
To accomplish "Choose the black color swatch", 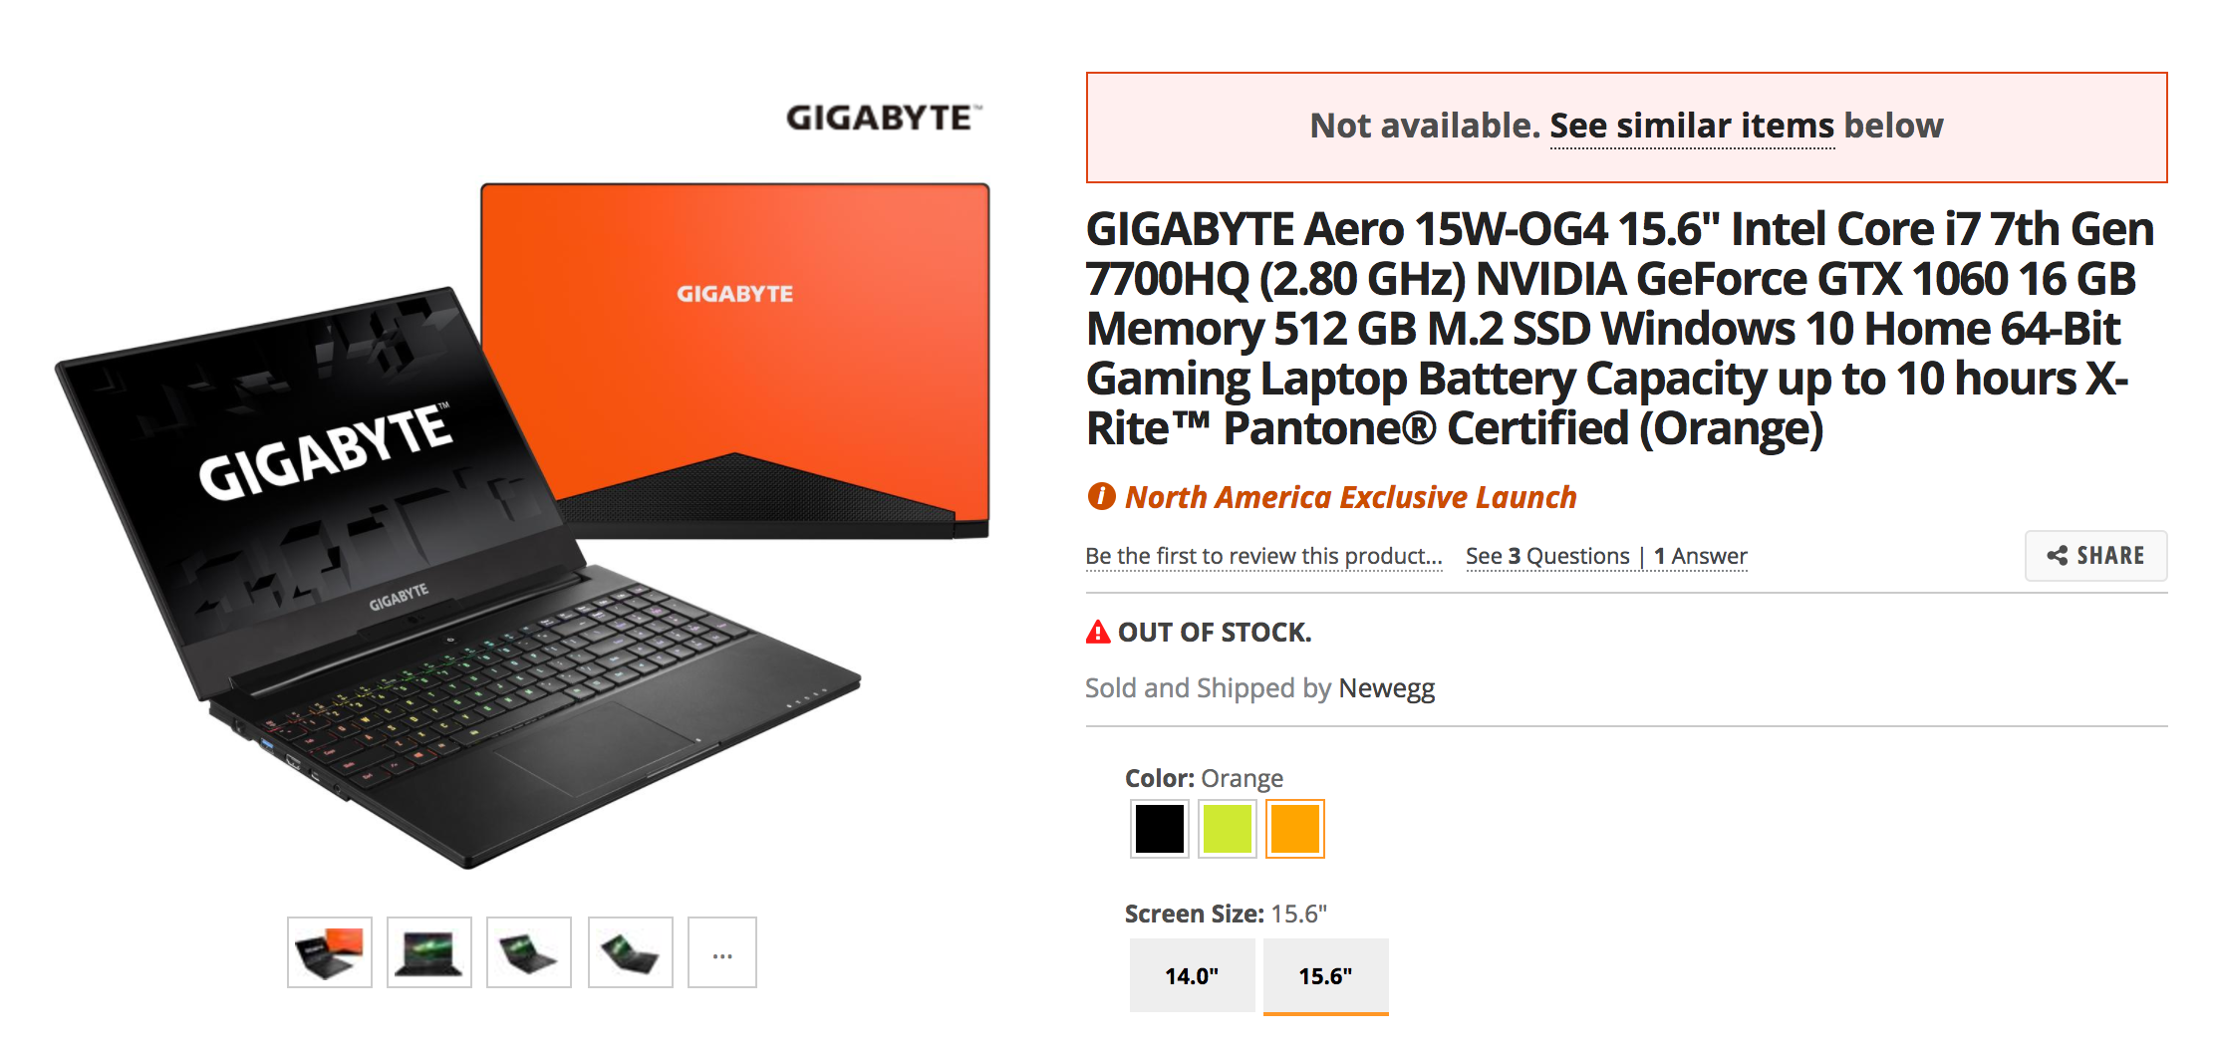I will pyautogui.click(x=1159, y=828).
